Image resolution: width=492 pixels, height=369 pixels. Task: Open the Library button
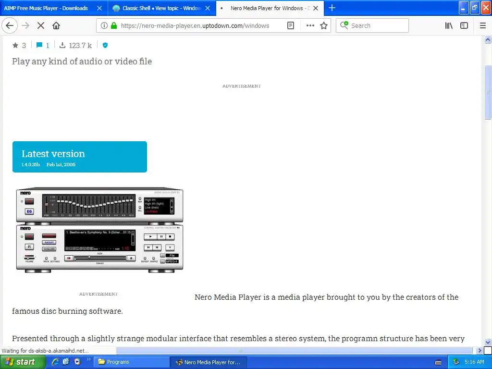449,26
